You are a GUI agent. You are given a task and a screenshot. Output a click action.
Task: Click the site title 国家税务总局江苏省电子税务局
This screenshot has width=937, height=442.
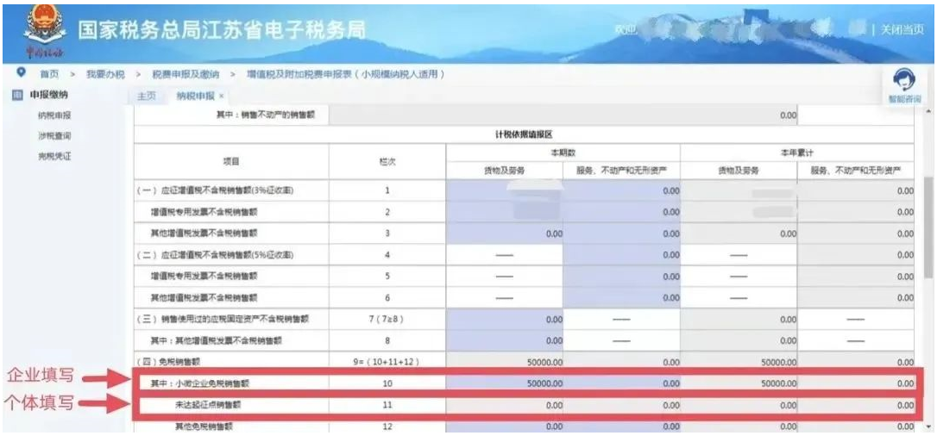pyautogui.click(x=222, y=29)
